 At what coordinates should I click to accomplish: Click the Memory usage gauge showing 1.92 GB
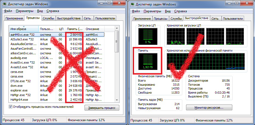point(147,61)
